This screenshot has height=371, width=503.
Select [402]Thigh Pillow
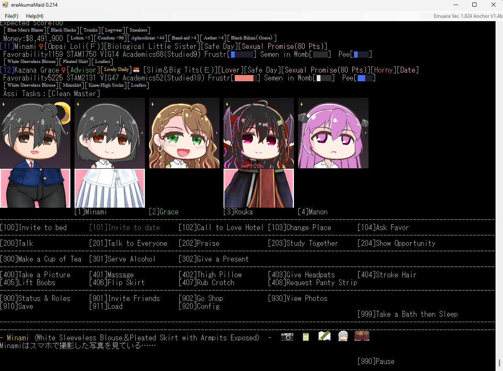click(x=210, y=275)
